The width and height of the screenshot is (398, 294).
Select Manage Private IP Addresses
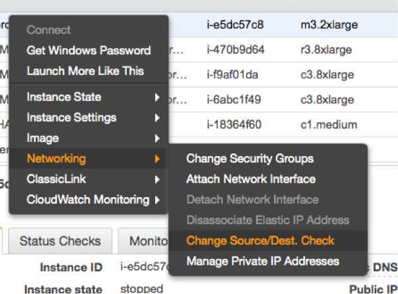click(263, 261)
